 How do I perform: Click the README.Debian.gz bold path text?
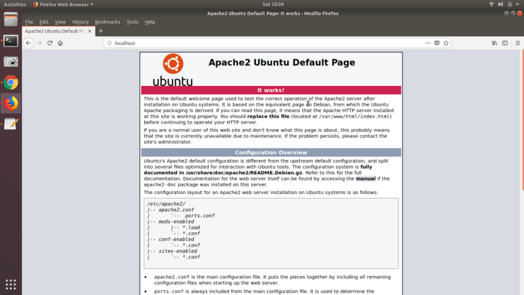(x=244, y=173)
